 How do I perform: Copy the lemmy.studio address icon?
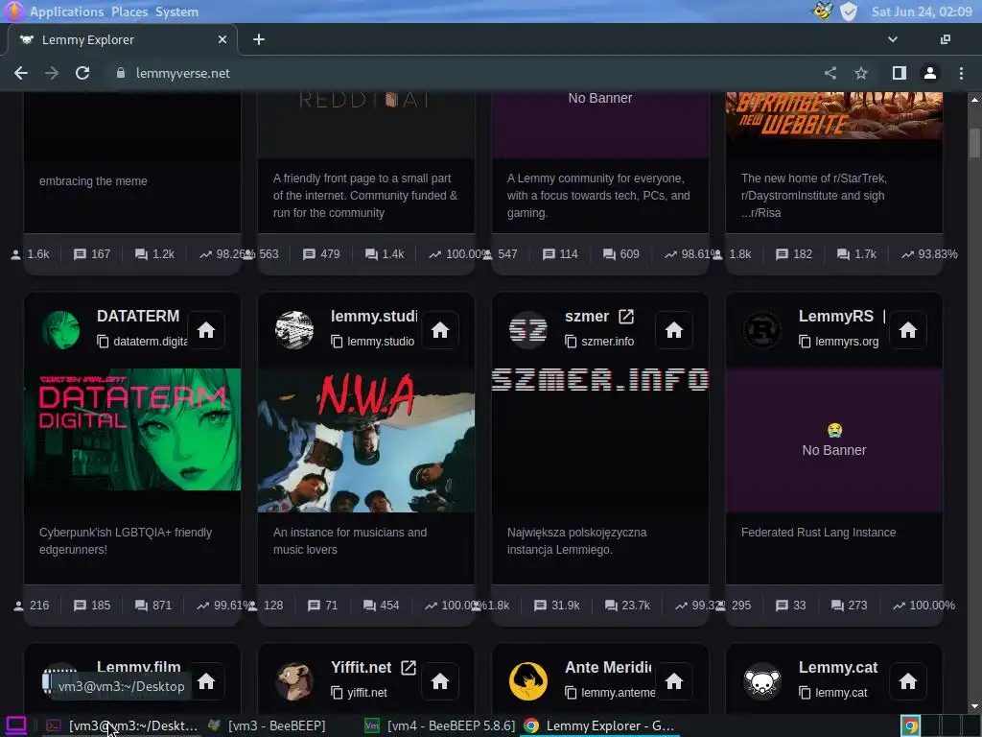337,342
